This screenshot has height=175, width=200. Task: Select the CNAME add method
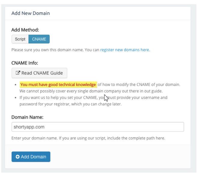click(39, 39)
